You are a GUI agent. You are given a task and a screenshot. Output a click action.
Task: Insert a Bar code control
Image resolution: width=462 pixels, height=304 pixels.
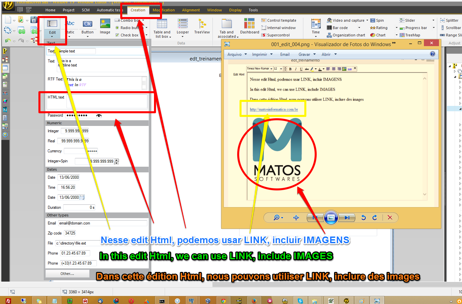pos(337,28)
